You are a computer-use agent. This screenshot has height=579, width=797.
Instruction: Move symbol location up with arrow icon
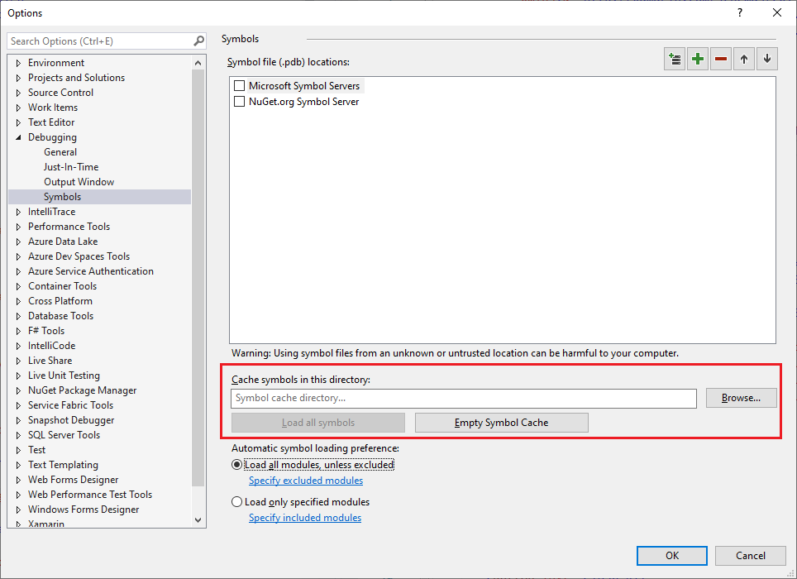tap(744, 59)
